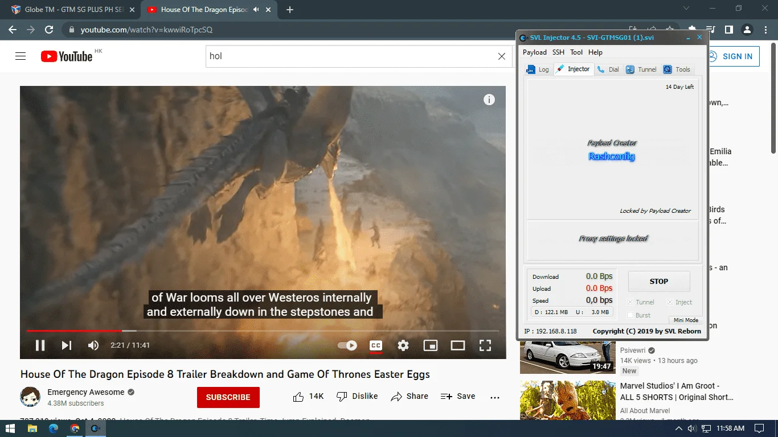The width and height of the screenshot is (778, 437).
Task: Open Chrome side panel
Action: (x=728, y=30)
